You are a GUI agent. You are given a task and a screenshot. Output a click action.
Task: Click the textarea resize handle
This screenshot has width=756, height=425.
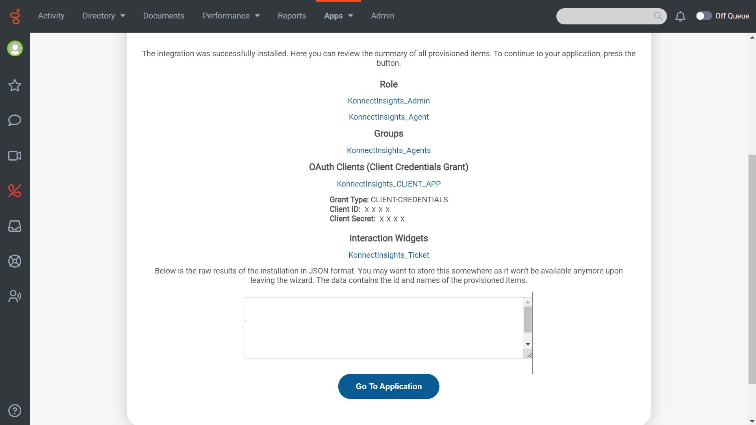529,355
